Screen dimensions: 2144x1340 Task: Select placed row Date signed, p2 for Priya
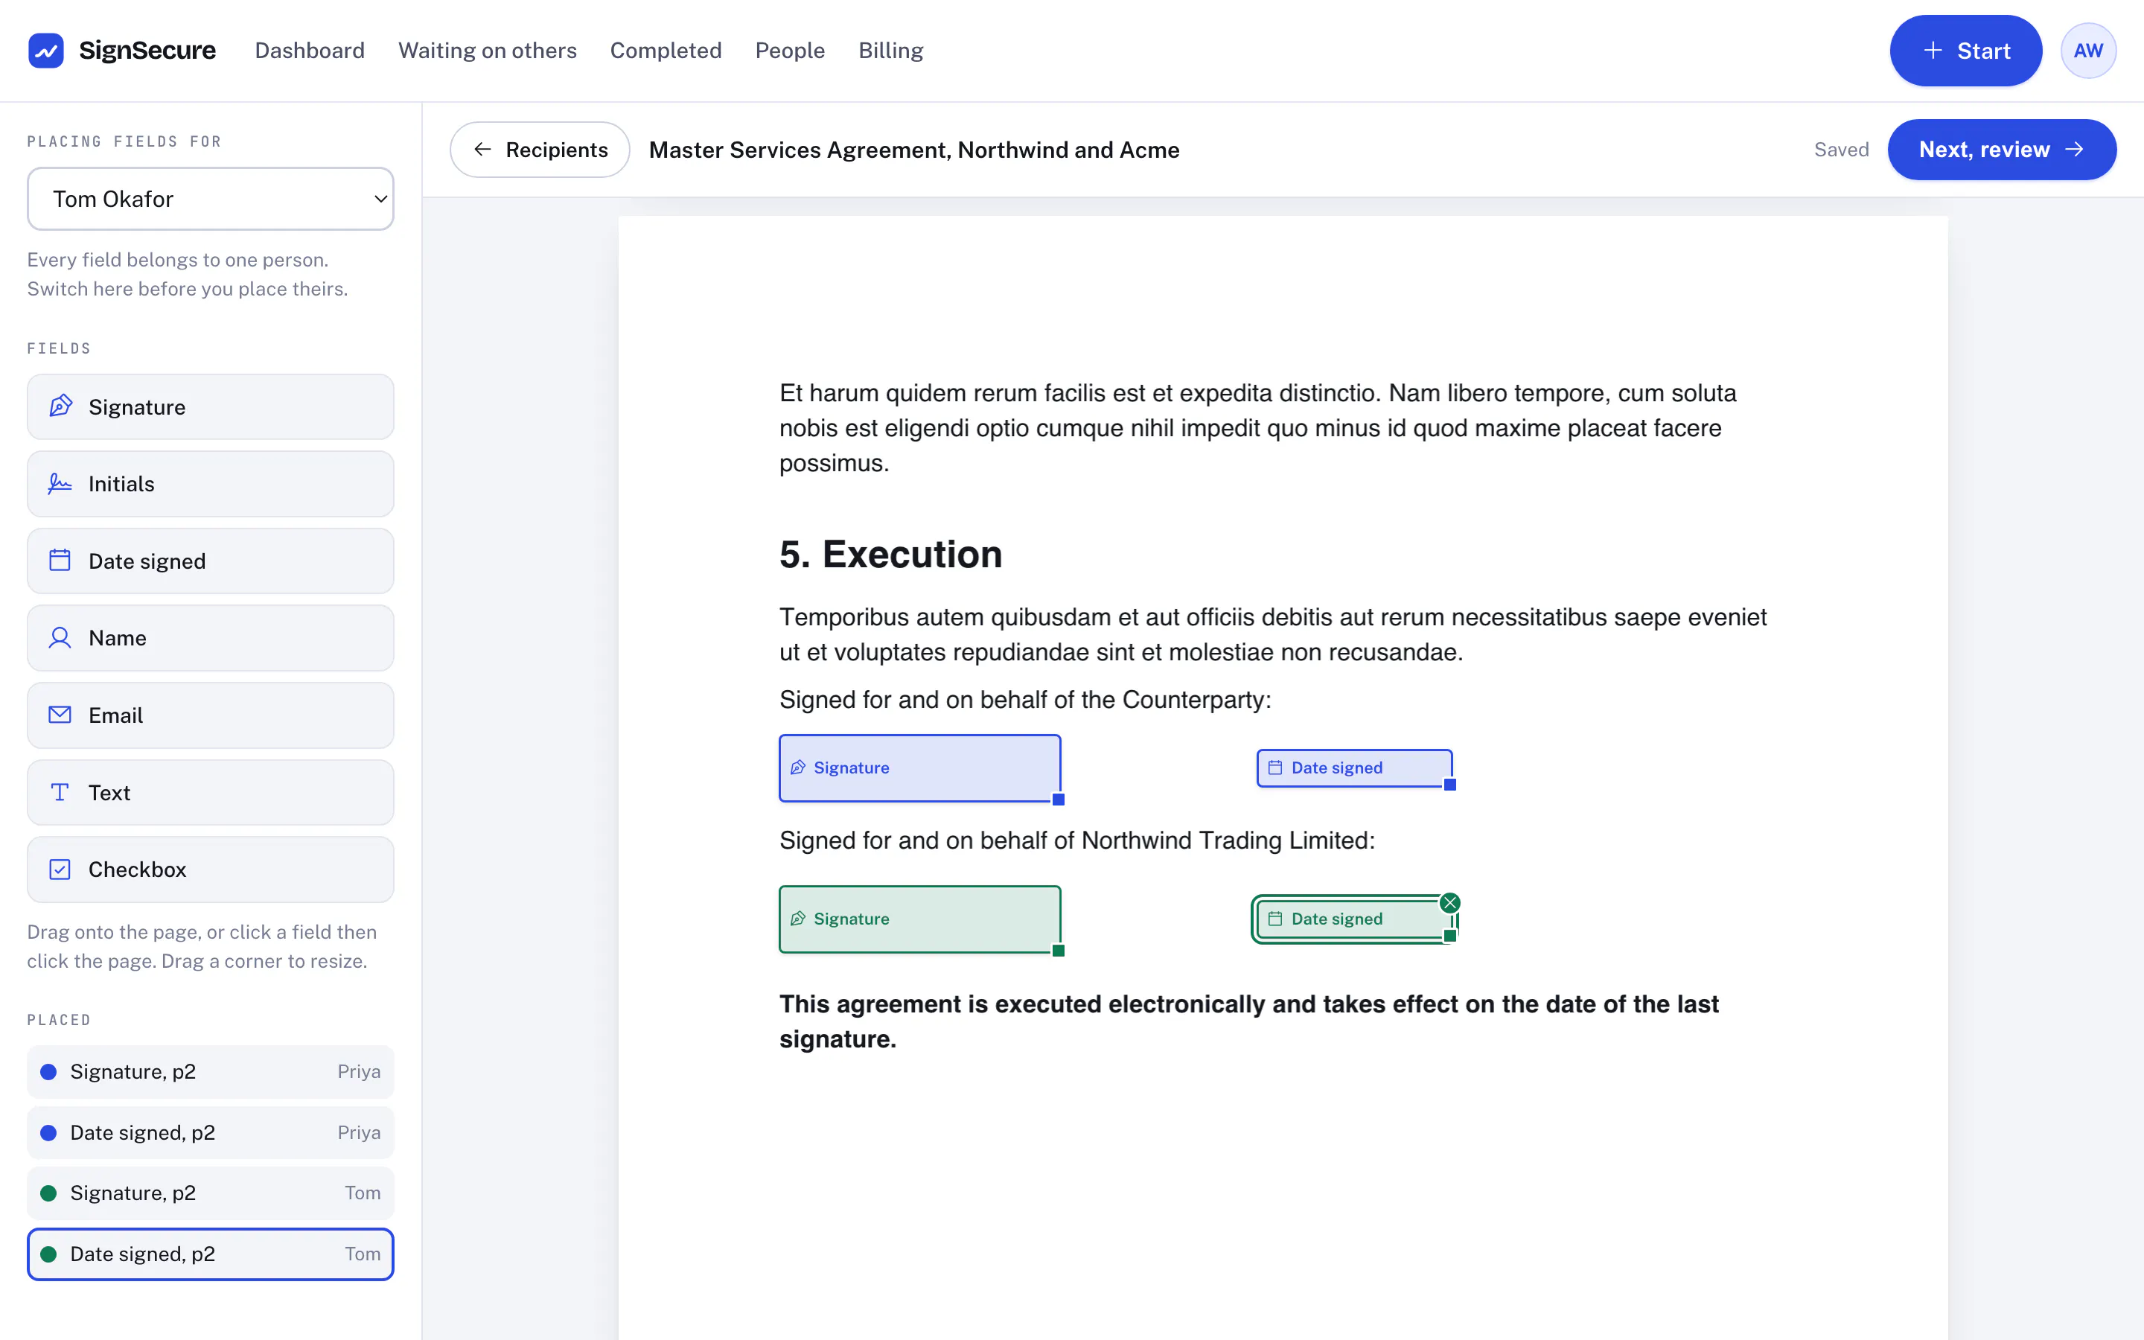[x=210, y=1132]
